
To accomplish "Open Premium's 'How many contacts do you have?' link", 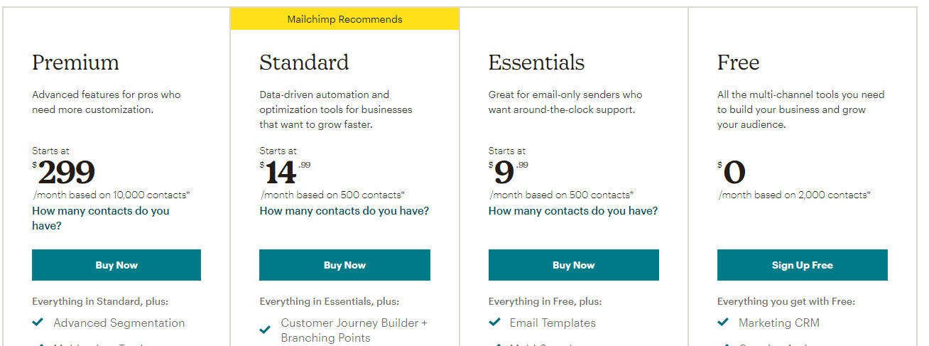I will (101, 218).
